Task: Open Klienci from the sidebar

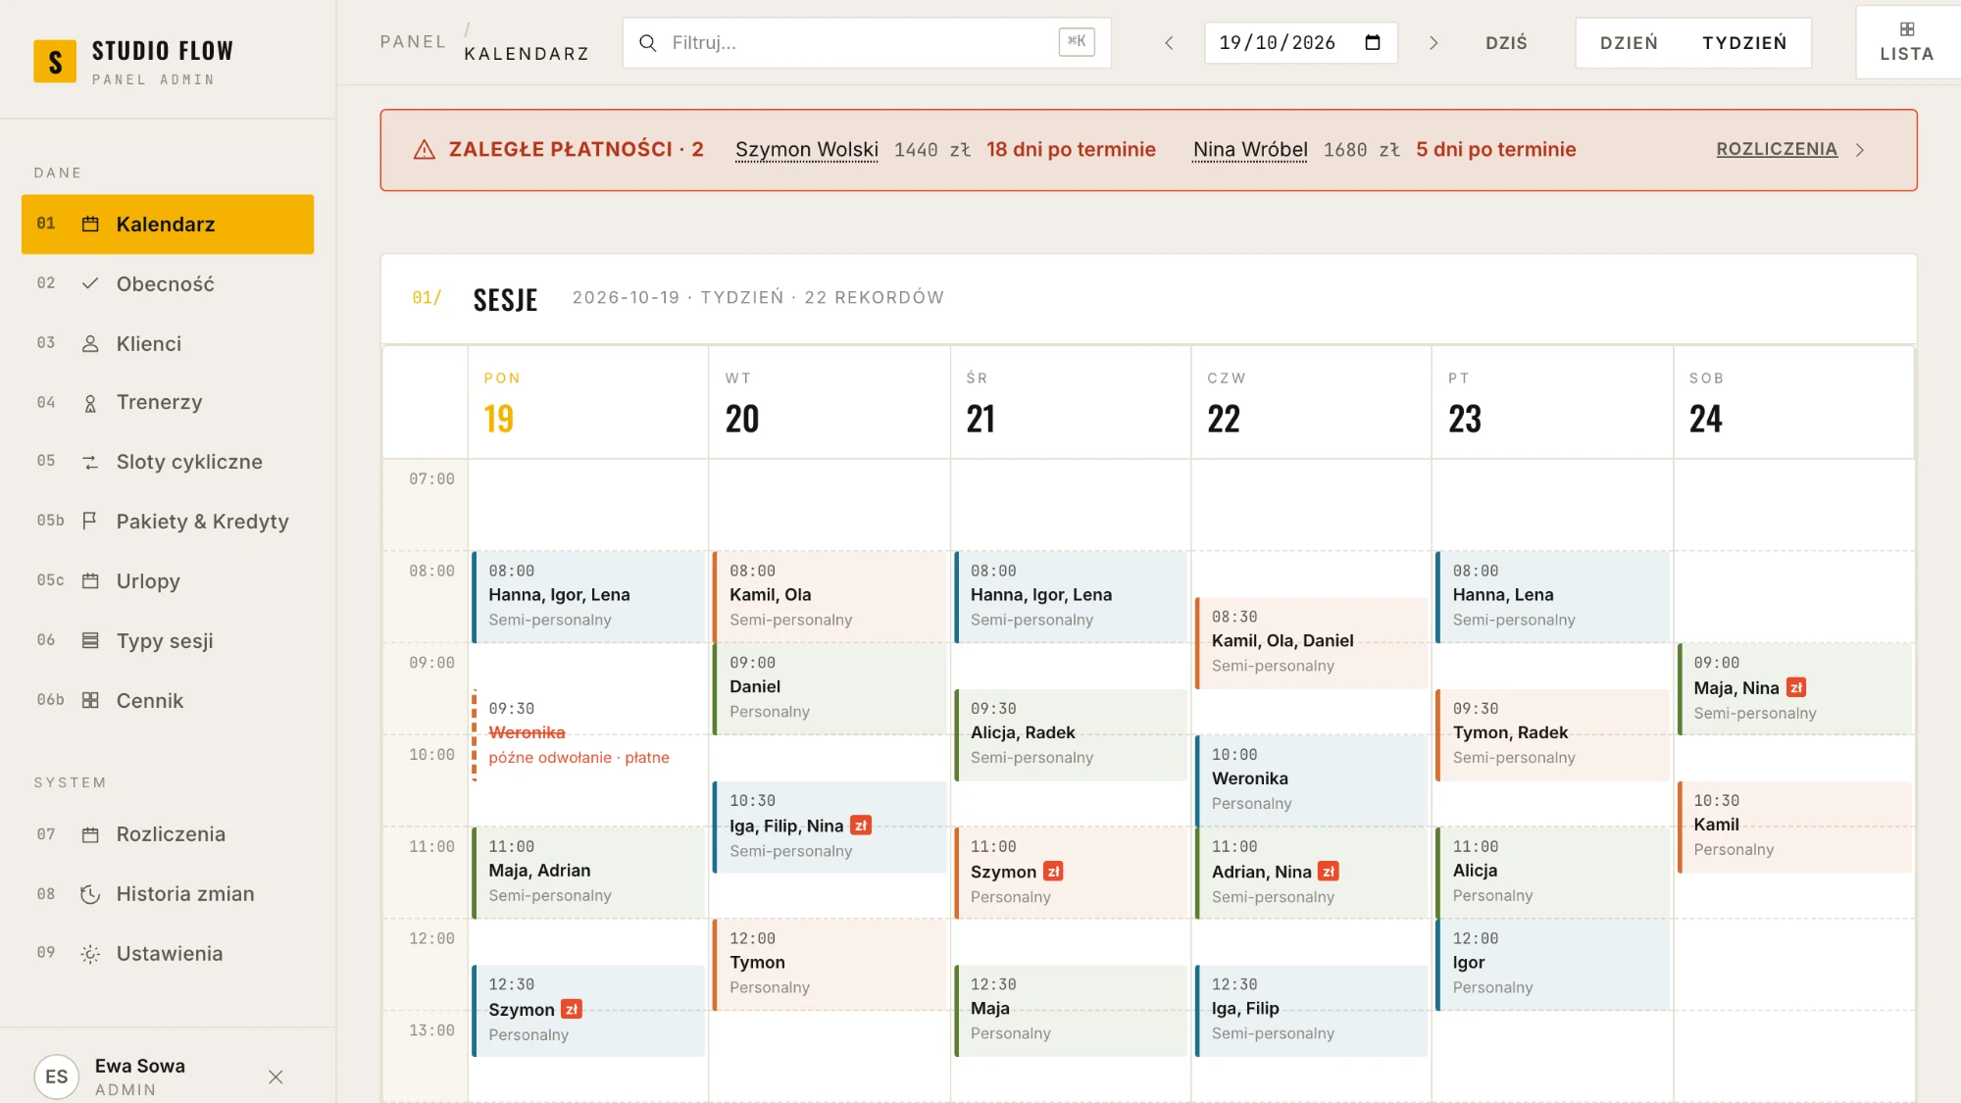Action: tap(168, 344)
